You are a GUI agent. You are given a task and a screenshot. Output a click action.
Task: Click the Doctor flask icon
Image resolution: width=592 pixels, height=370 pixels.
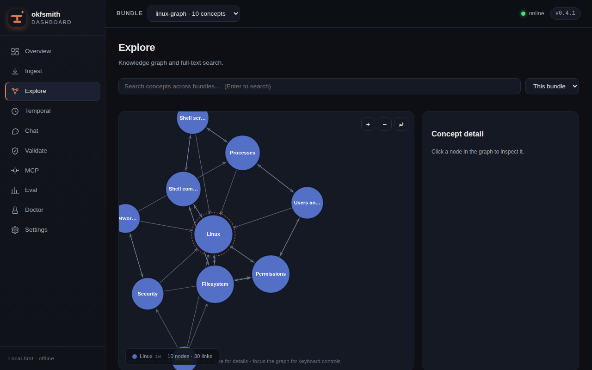[15, 210]
